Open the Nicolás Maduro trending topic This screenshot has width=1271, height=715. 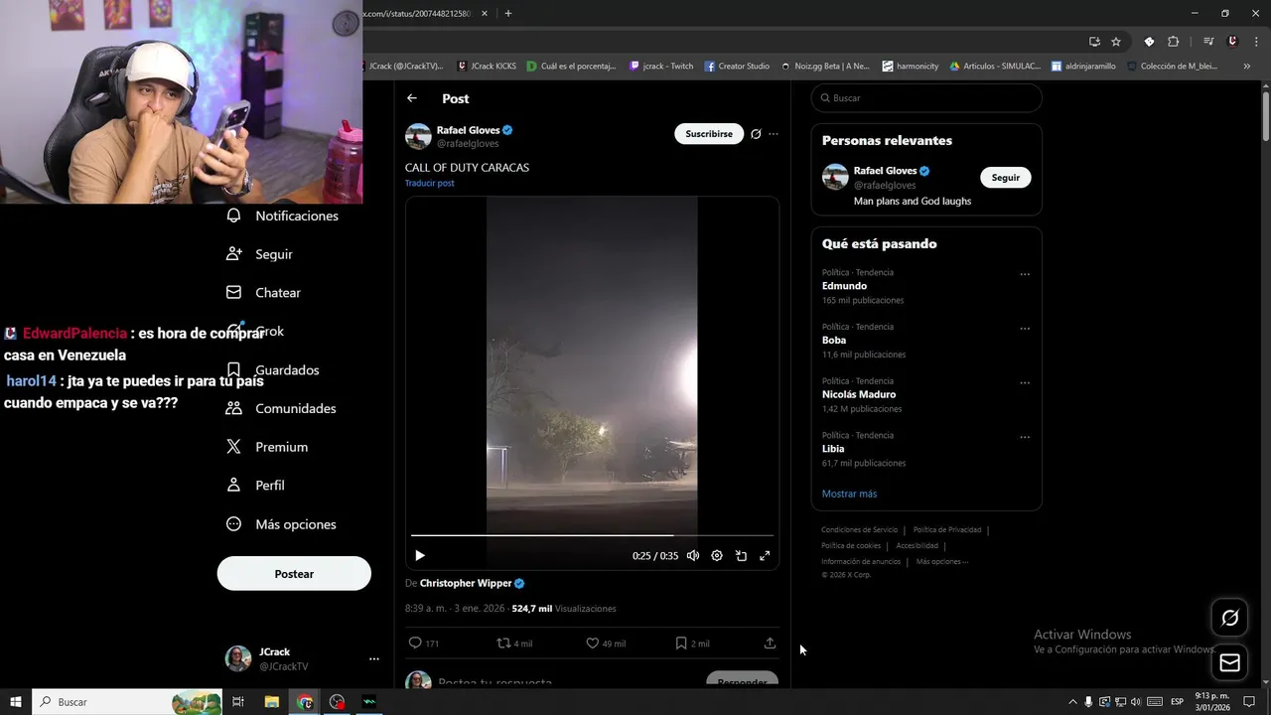[x=859, y=394]
